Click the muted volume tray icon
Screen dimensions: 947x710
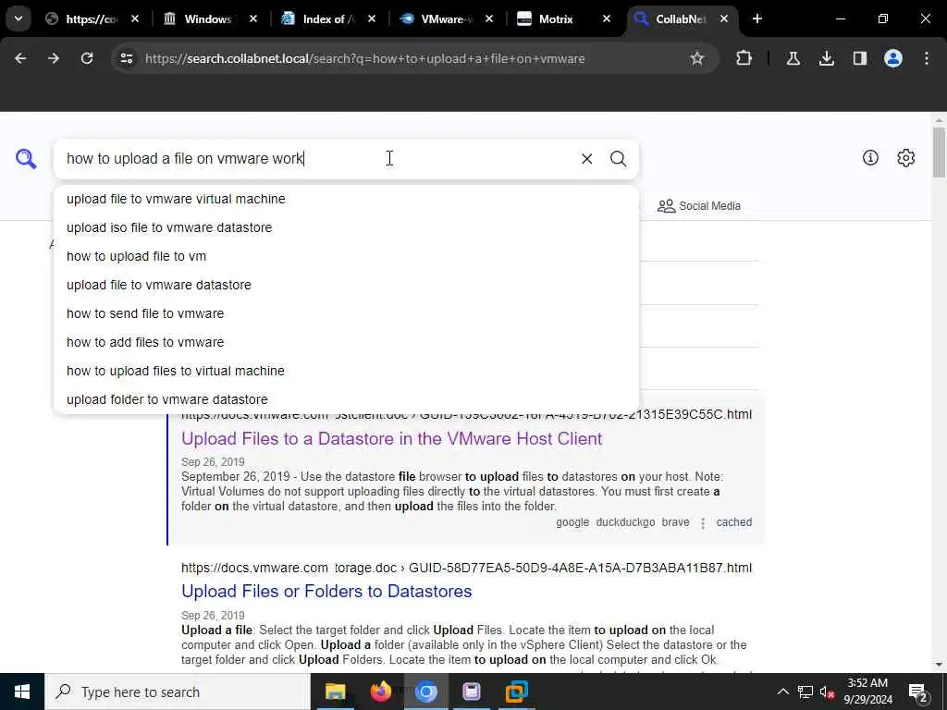[828, 692]
